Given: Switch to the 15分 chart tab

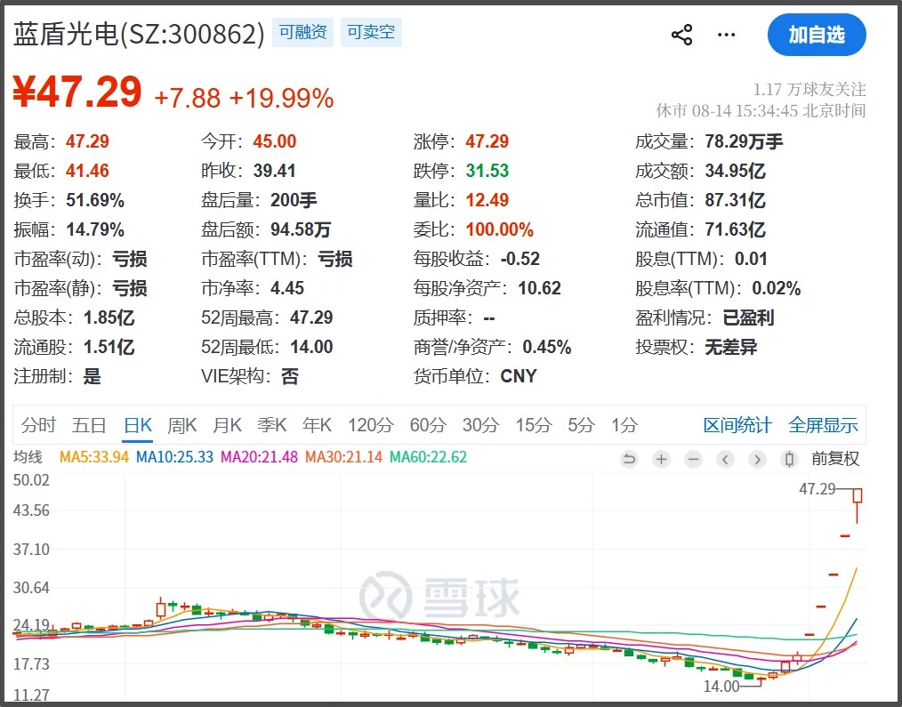Looking at the screenshot, I should [533, 425].
